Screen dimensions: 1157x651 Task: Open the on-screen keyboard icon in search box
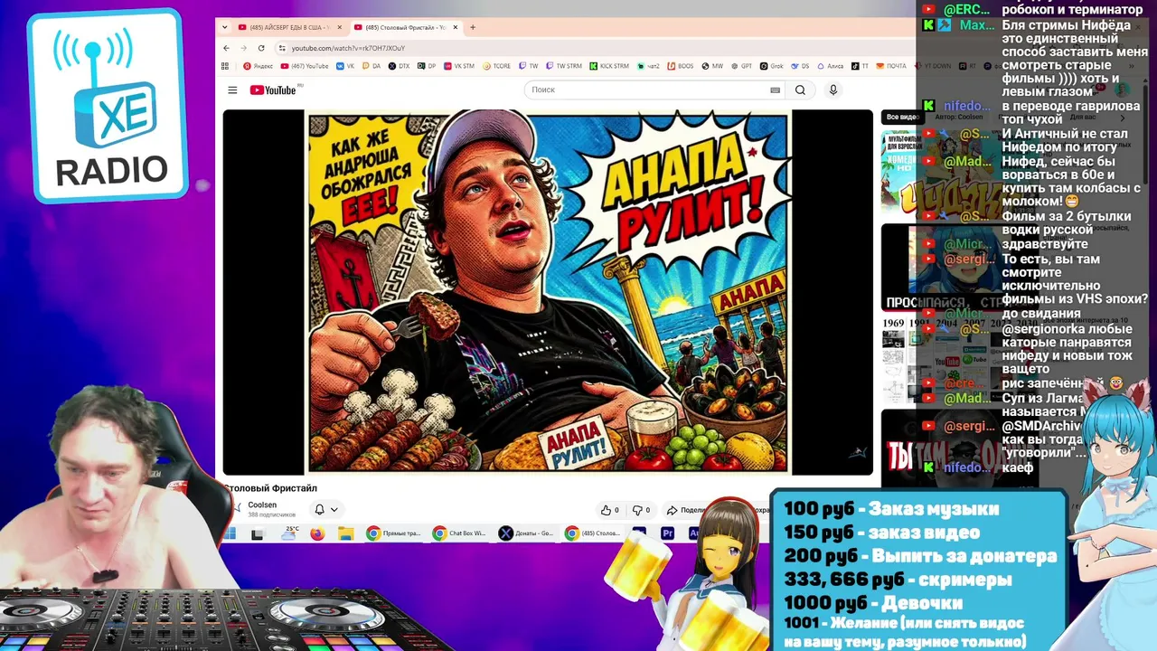click(775, 90)
